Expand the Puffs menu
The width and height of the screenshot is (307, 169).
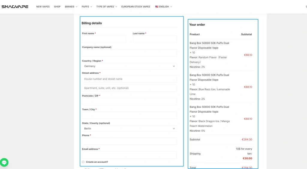tap(87, 7)
